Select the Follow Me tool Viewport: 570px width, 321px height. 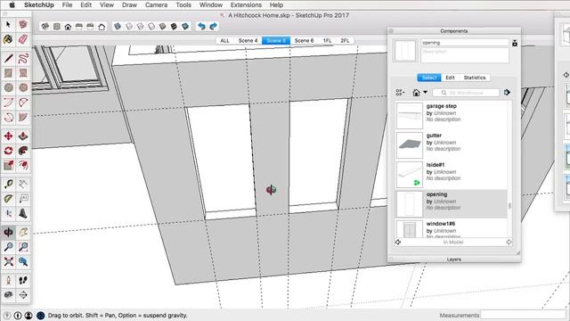[23, 151]
